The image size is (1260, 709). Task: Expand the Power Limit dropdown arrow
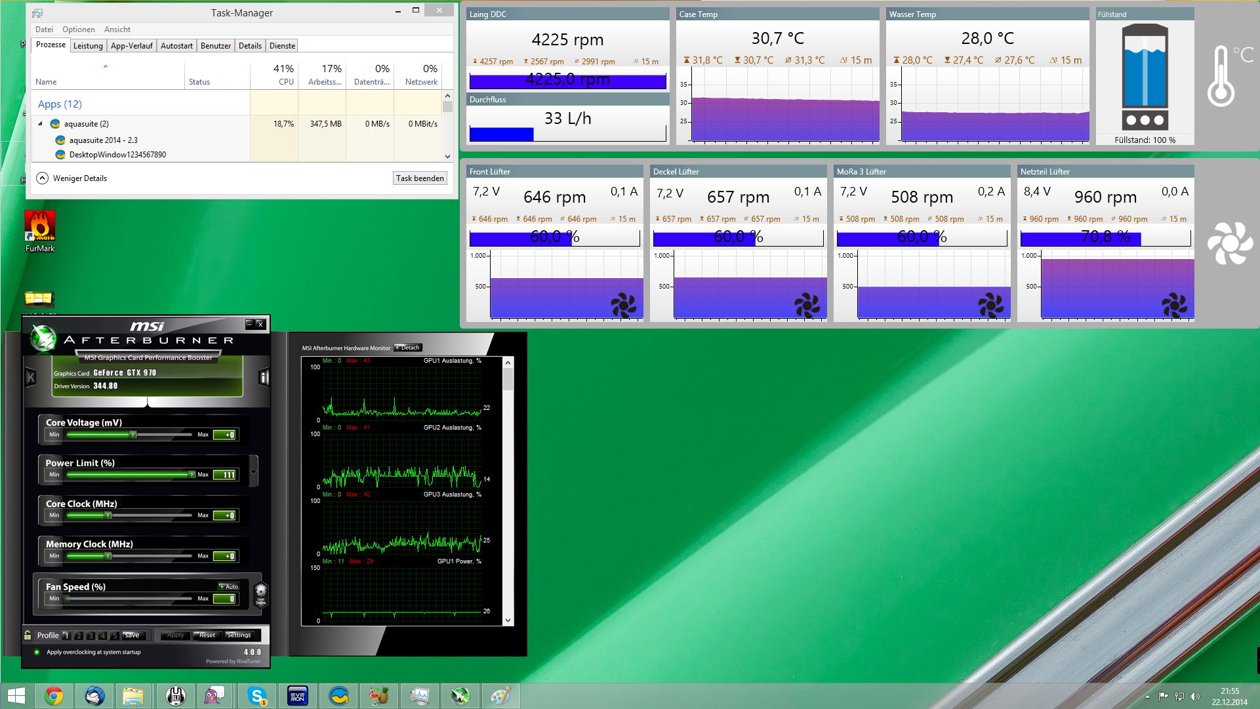pyautogui.click(x=253, y=472)
